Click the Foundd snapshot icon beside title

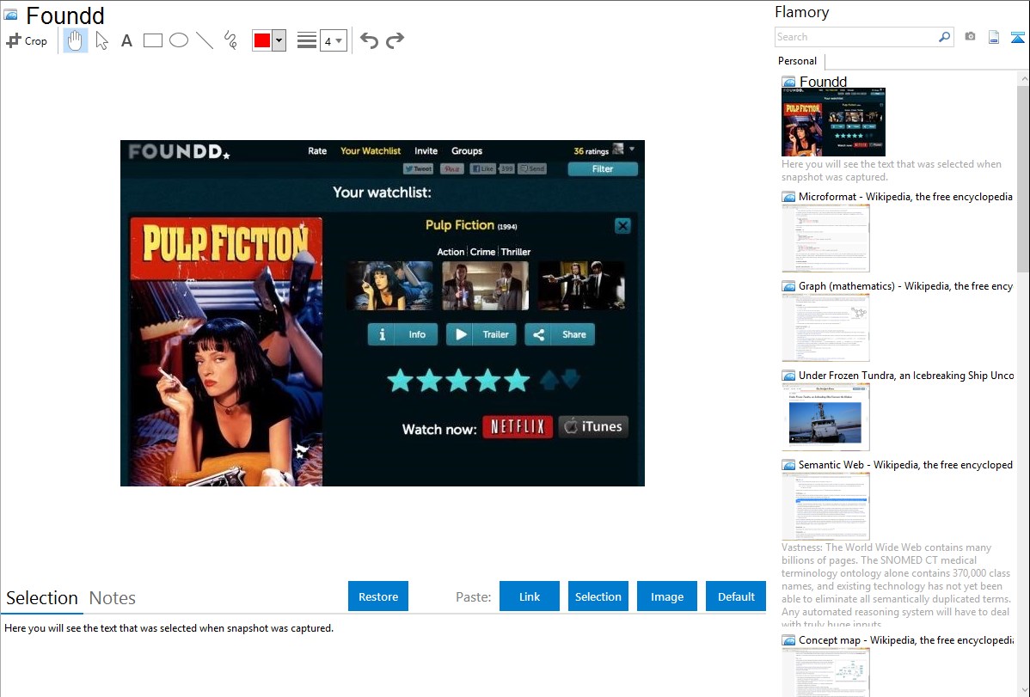coord(10,15)
